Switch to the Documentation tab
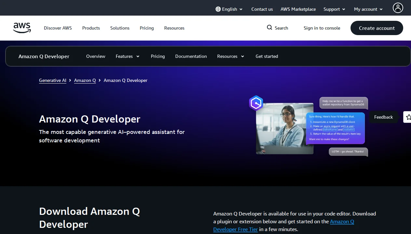This screenshot has height=234, width=411. coord(191,56)
